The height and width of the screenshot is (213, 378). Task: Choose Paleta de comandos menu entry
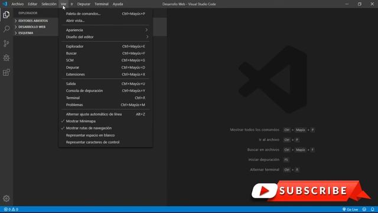click(106, 14)
